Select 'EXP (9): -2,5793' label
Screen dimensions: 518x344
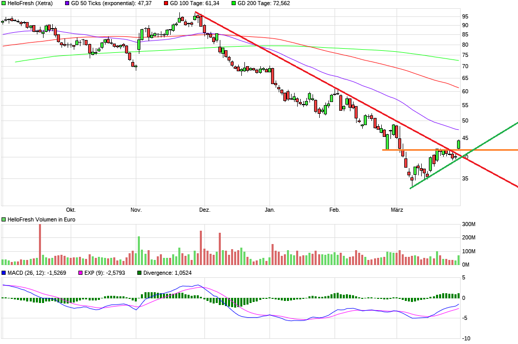pyautogui.click(x=105, y=273)
